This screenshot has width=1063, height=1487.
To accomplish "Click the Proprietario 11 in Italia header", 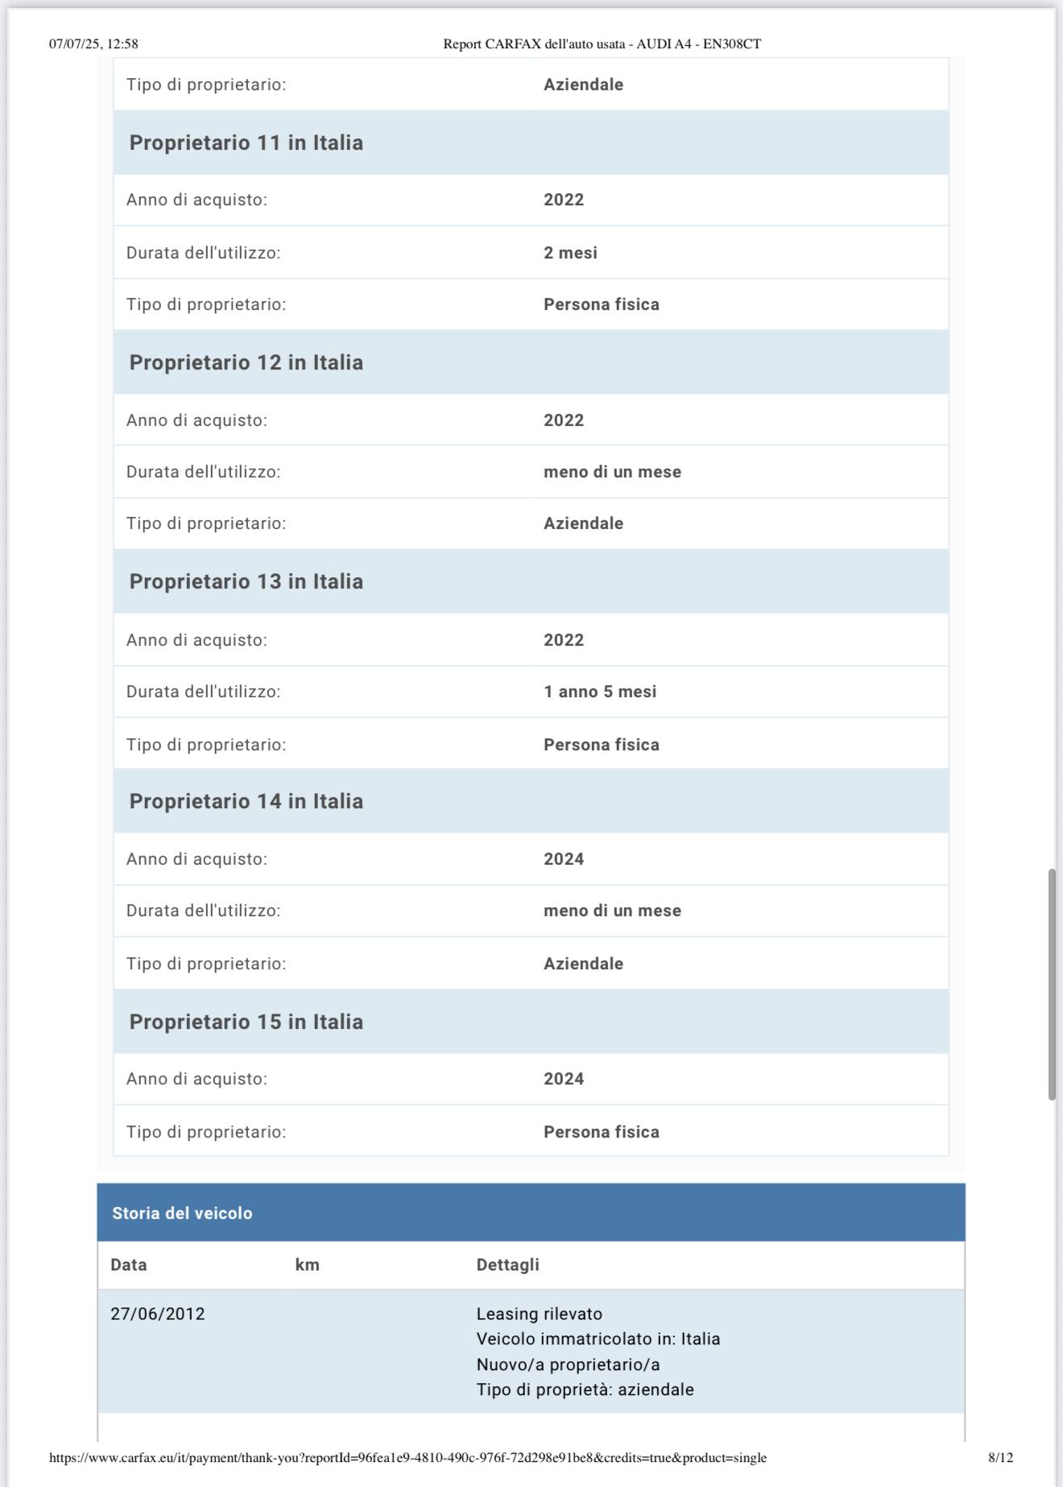I will [x=246, y=143].
